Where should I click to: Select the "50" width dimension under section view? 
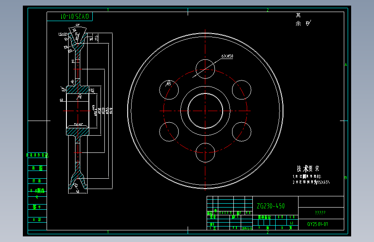click(78, 192)
